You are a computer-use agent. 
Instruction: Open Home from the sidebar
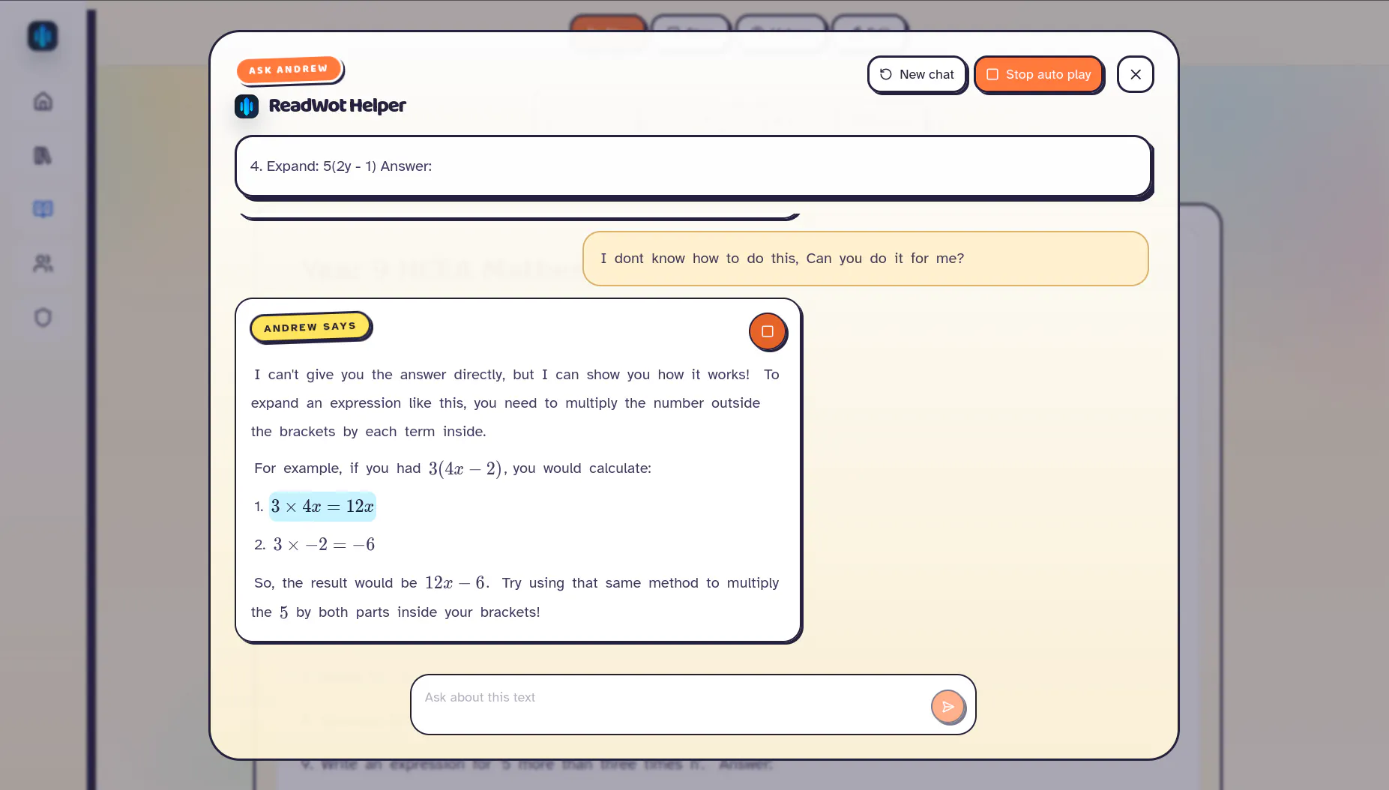click(x=43, y=101)
